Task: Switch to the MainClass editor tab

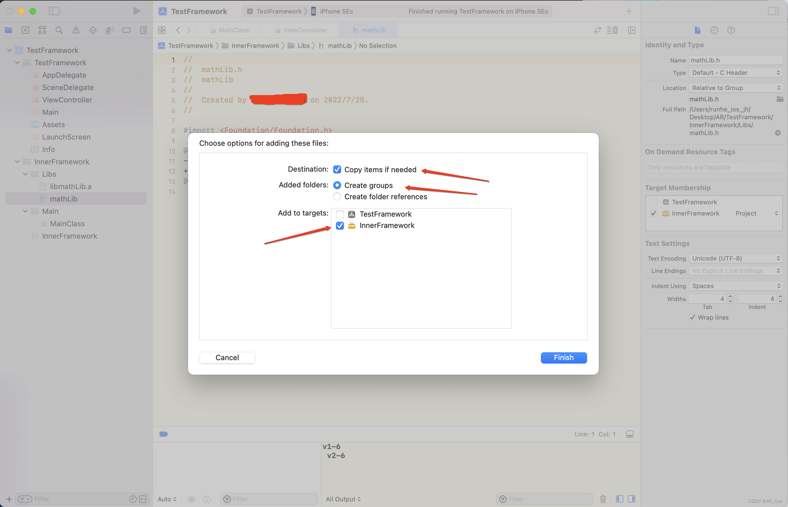Action: click(229, 30)
